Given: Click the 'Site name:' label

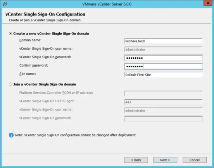Looking at the screenshot, I should pos(28,74).
